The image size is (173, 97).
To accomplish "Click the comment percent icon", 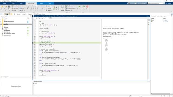I will [54, 7].
